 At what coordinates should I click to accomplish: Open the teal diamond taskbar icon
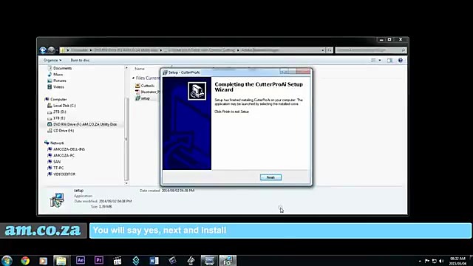pyautogui.click(x=136, y=261)
